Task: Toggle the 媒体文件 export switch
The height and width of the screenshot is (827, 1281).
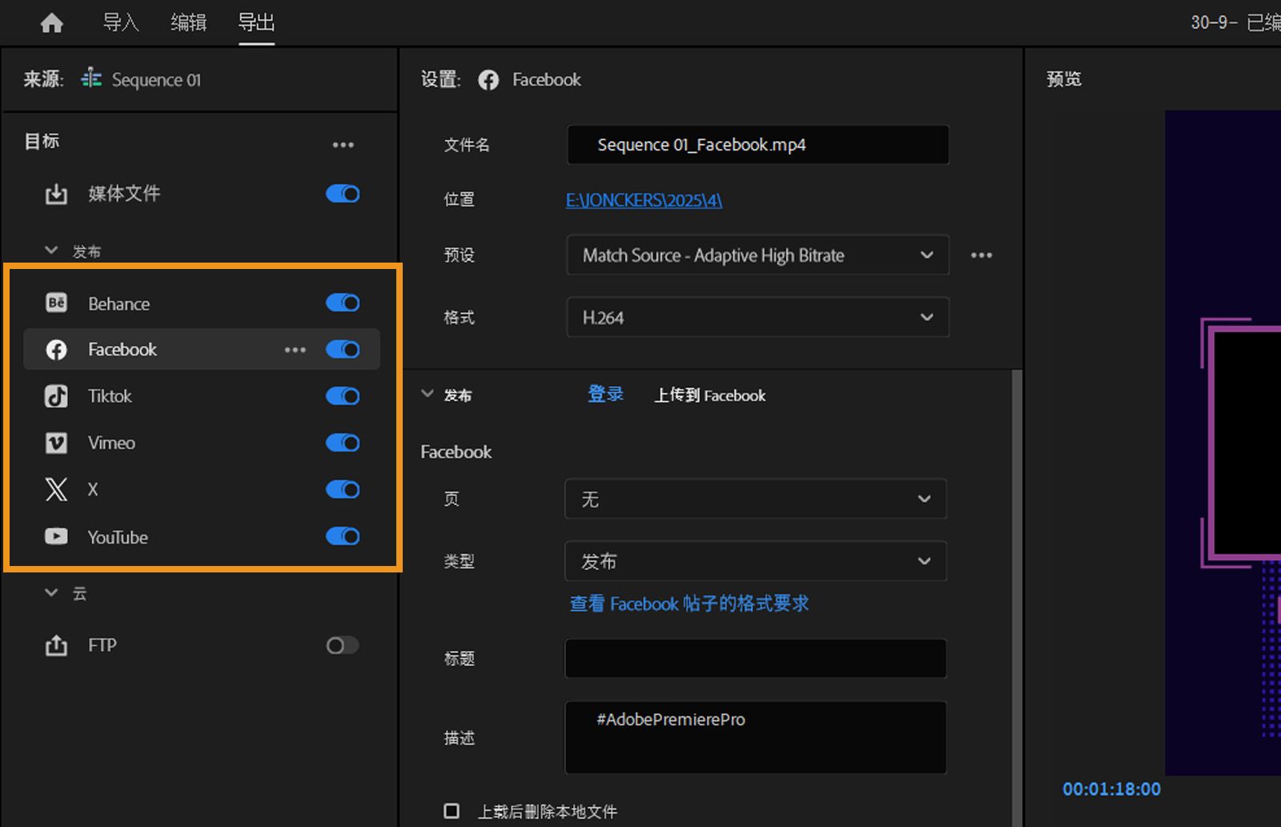Action: tap(343, 194)
